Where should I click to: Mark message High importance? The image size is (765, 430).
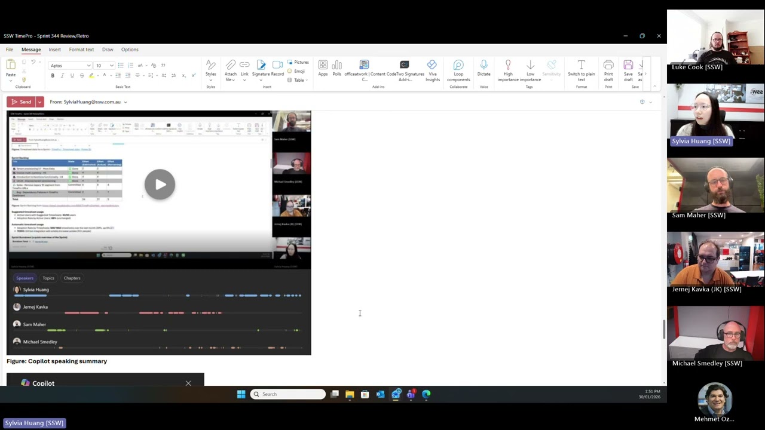(508, 70)
